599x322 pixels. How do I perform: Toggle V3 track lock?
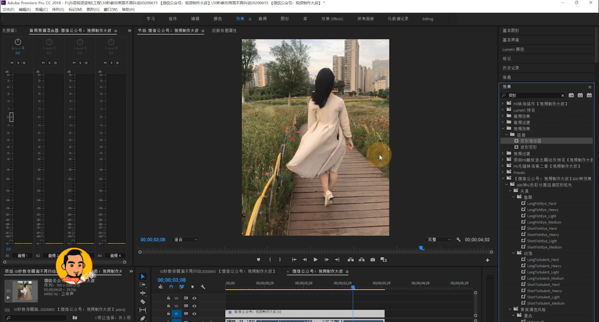pos(169,298)
